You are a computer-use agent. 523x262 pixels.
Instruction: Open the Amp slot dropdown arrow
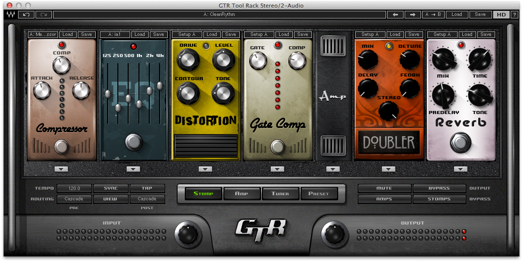pyautogui.click(x=333, y=169)
